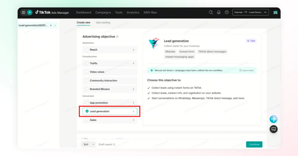This screenshot has height=156, width=298.
Task: Click the Instant messaging apps tag
Action: pos(179,57)
